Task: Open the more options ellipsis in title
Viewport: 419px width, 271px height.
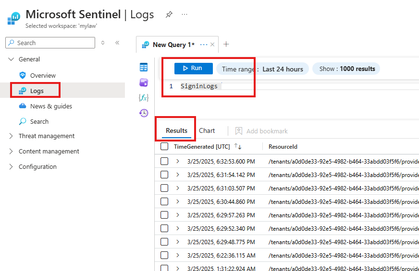Action: 185,14
